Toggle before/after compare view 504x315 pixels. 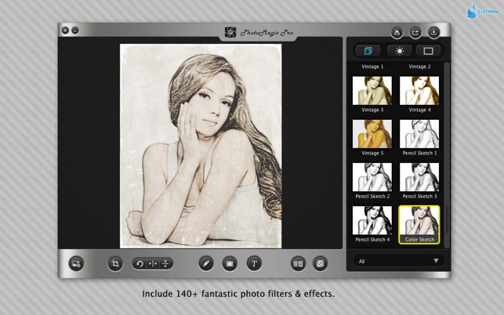[298, 264]
